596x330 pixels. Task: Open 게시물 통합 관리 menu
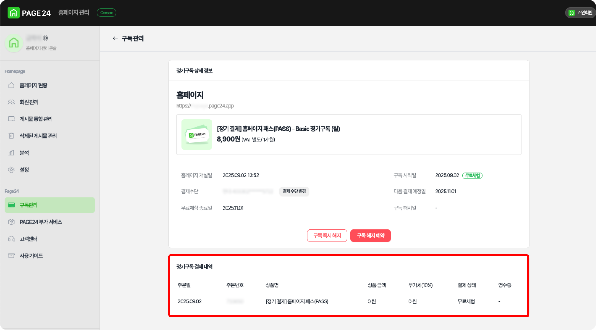pos(36,119)
